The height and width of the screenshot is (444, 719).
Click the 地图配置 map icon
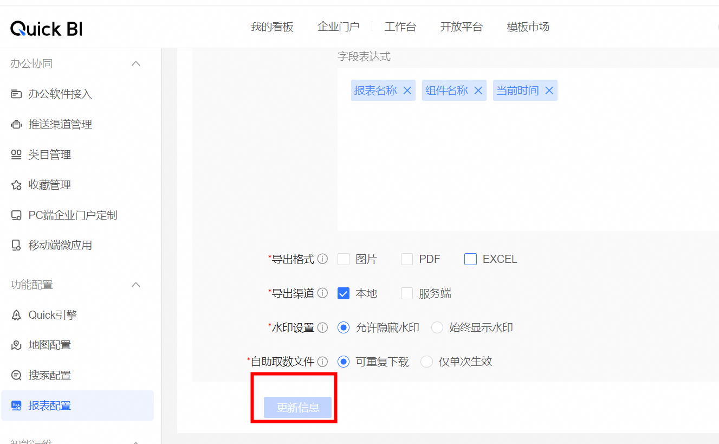point(16,345)
